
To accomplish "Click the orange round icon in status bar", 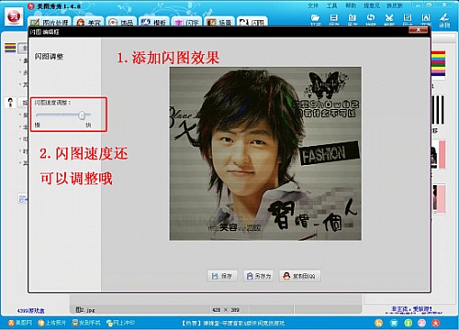I will tap(379, 323).
